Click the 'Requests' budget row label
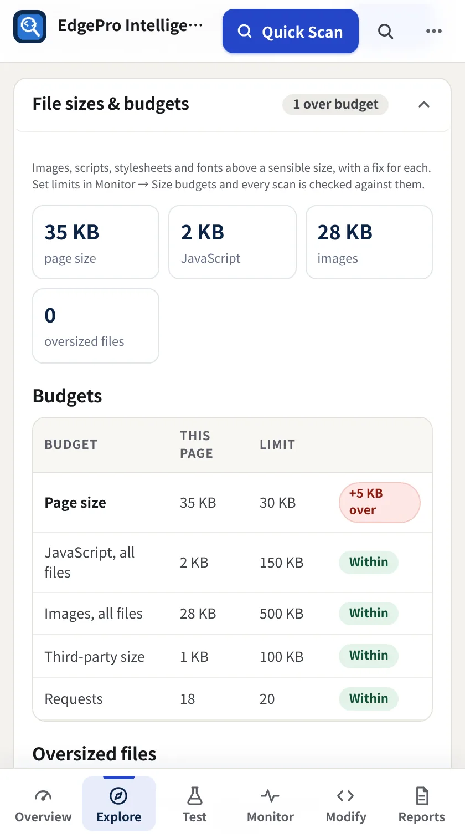Image resolution: width=465 pixels, height=838 pixels. point(74,699)
